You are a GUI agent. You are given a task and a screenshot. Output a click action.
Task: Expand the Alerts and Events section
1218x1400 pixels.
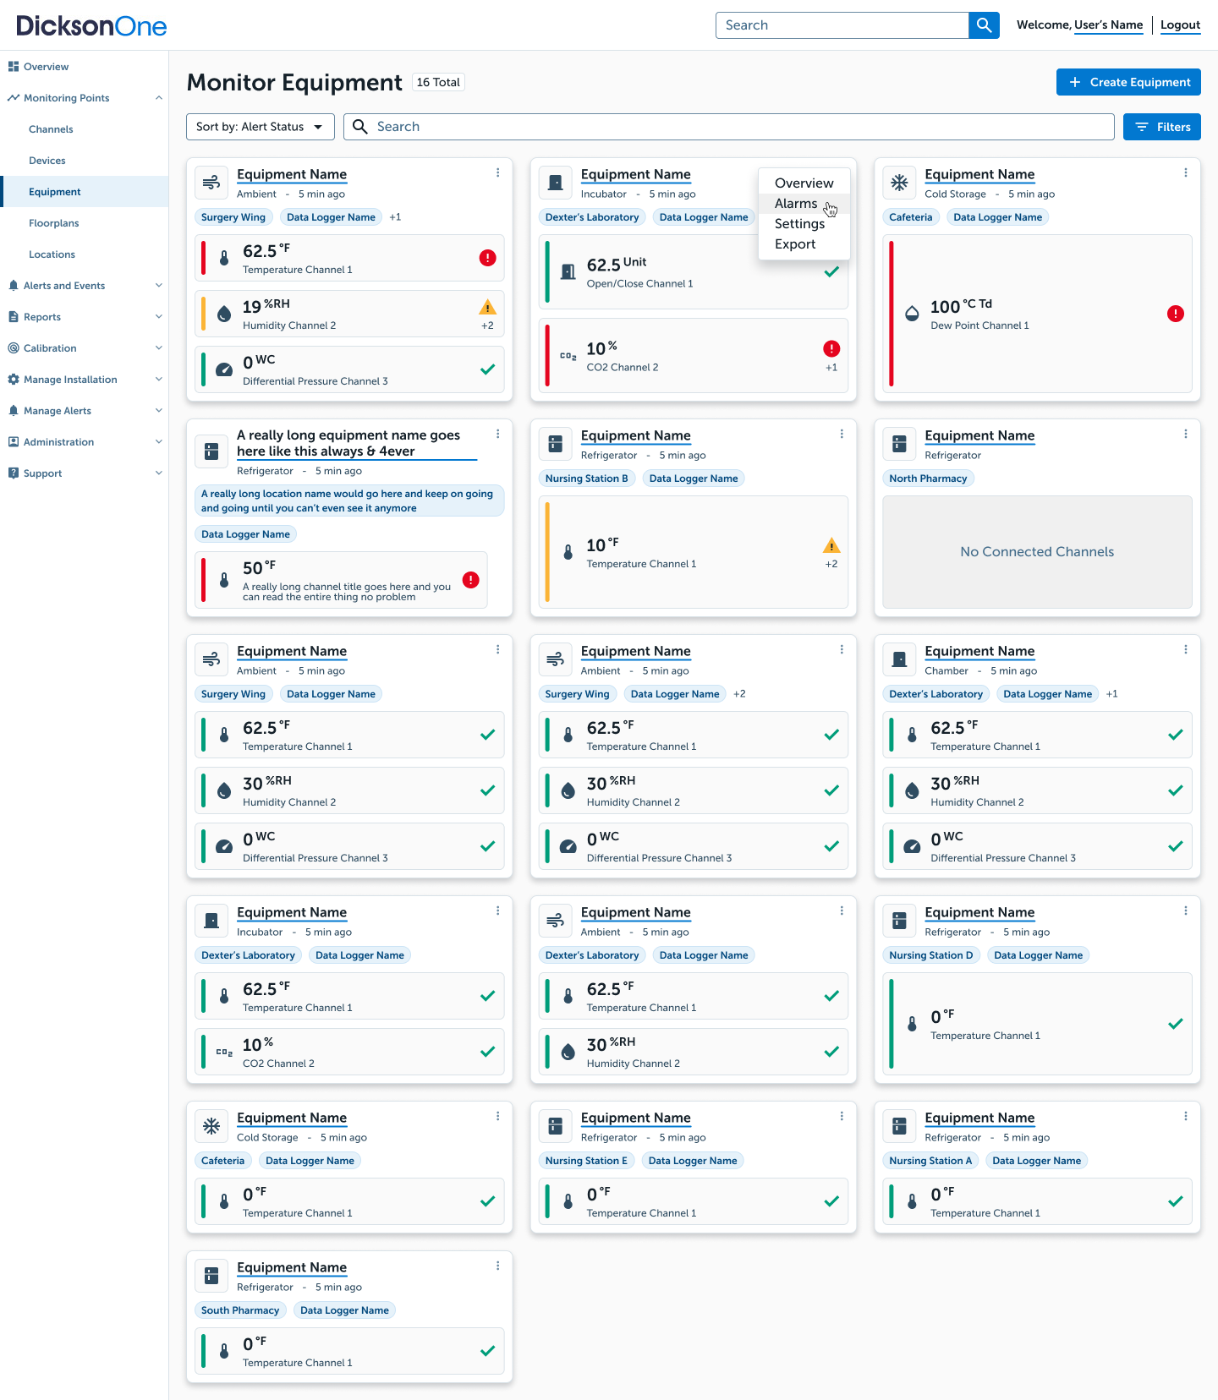click(159, 286)
